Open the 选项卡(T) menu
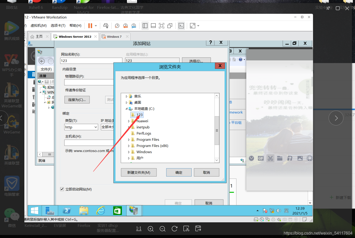The image size is (355, 238). 58,26
